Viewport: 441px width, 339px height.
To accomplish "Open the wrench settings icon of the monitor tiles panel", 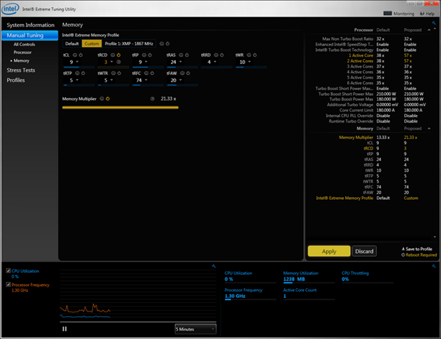I will [x=433, y=266].
